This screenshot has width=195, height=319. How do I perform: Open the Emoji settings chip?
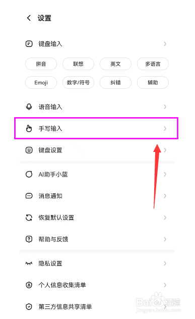pyautogui.click(x=41, y=83)
